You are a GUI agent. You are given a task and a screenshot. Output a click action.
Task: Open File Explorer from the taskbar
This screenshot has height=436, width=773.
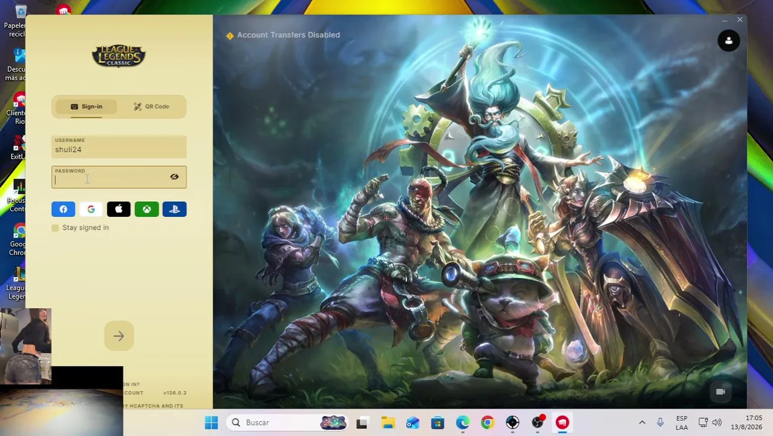(x=388, y=423)
